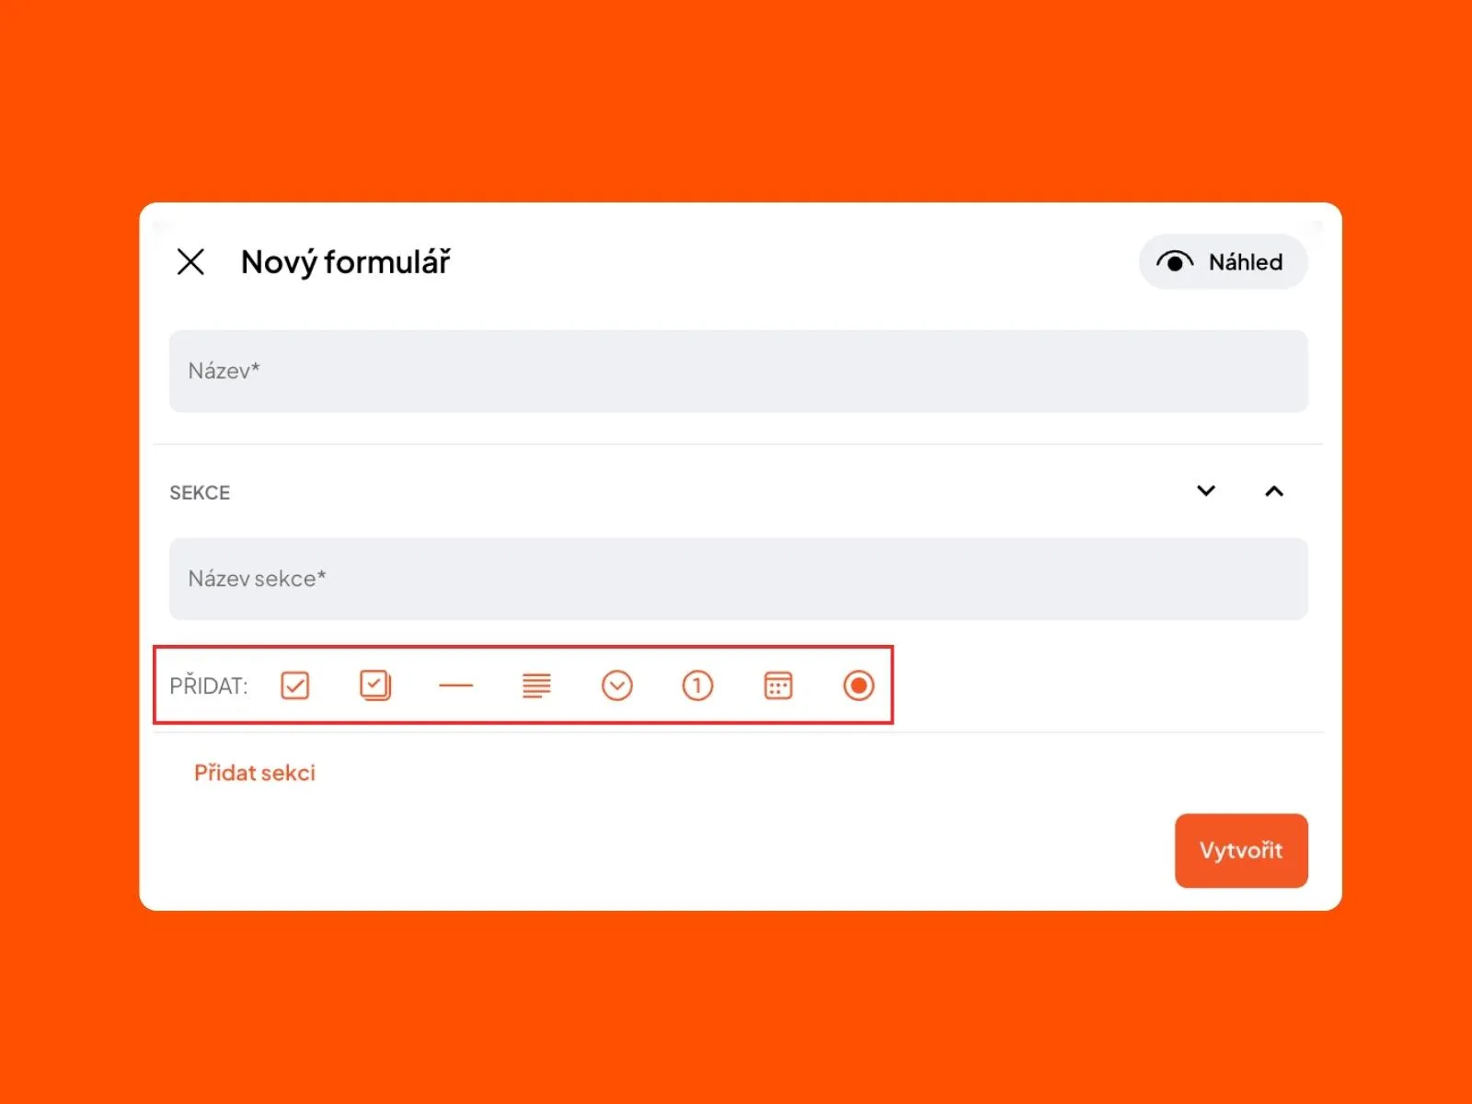Add a date calendar field

tap(778, 685)
